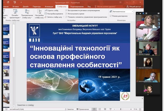Open the Слайд-шоу ribbon tab
The image size is (164, 111).
62,7
